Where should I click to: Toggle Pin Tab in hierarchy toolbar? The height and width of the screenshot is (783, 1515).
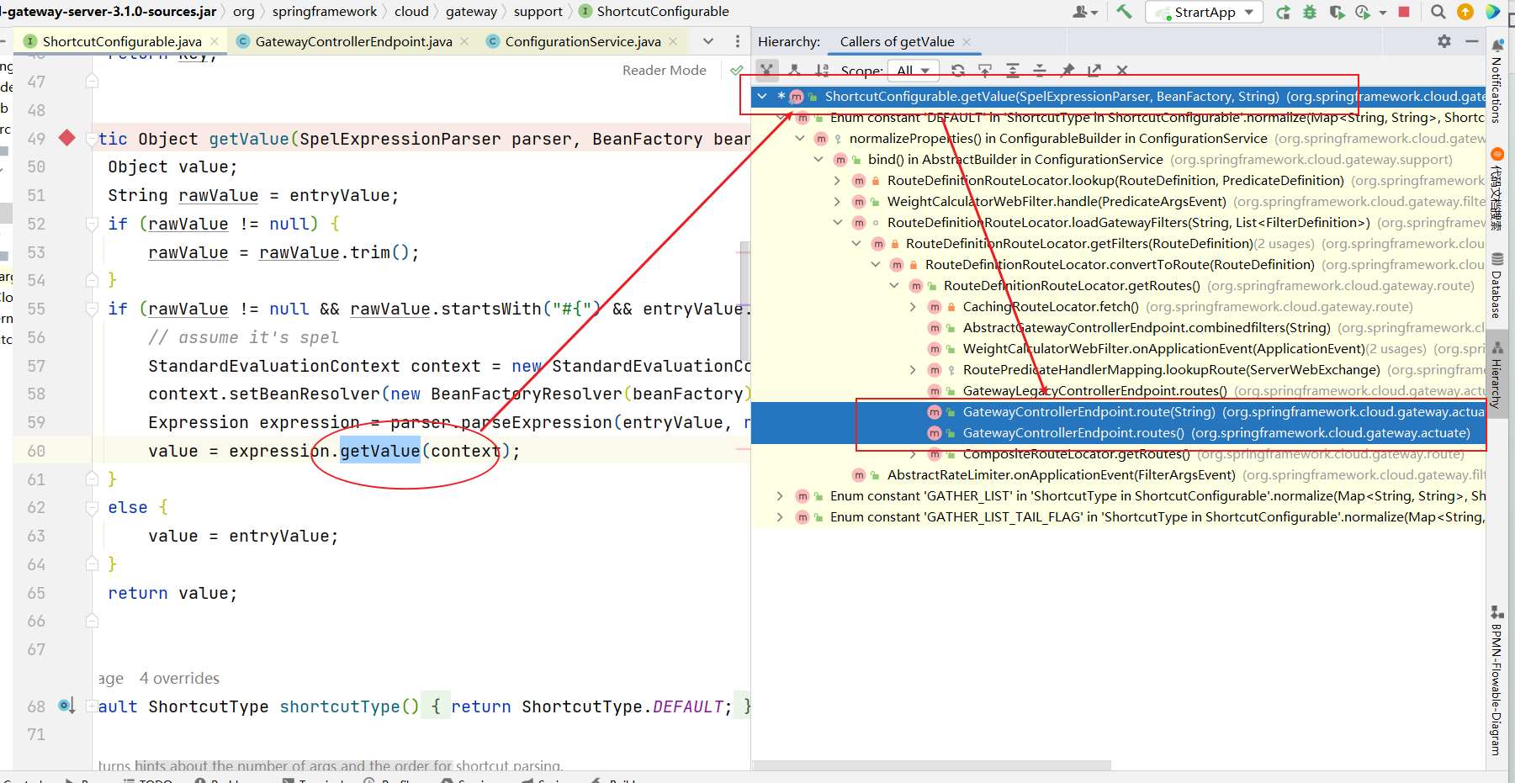(1067, 71)
